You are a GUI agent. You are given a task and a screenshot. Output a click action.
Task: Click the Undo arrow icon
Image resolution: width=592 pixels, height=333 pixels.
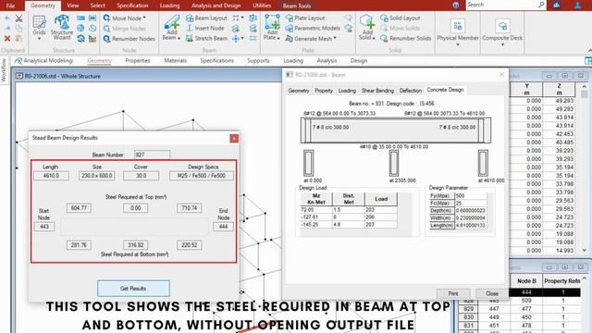click(x=6, y=18)
